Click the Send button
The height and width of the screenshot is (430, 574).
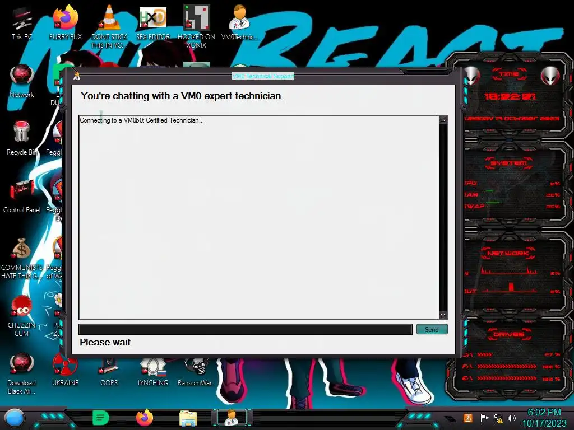[432, 329]
